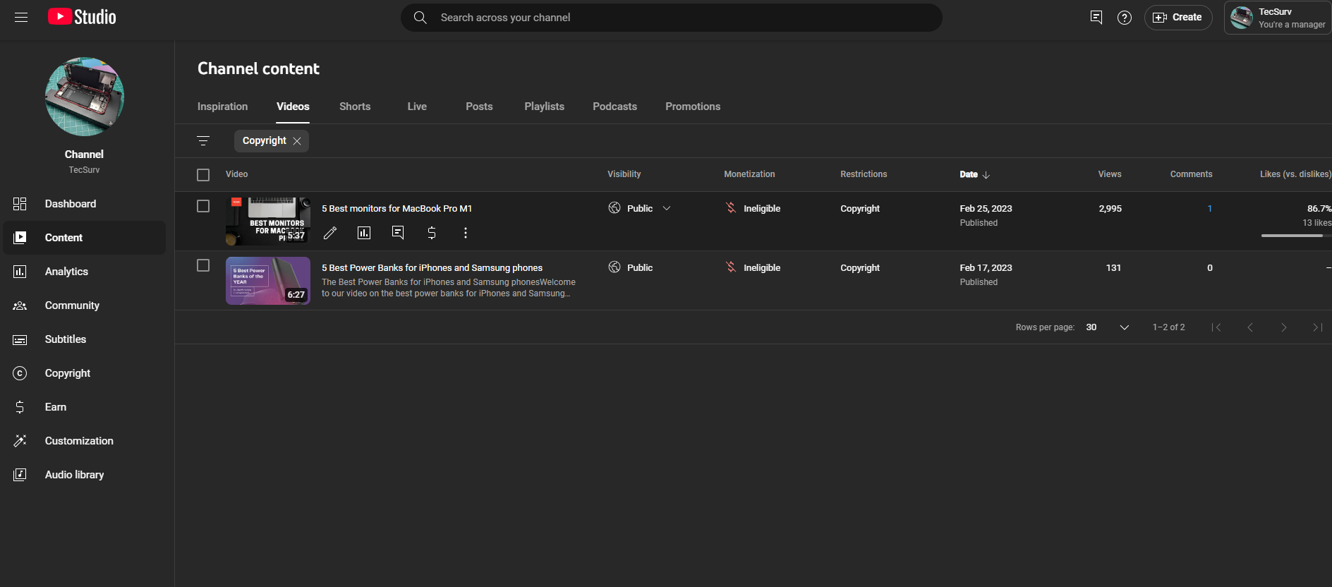Switch to the Inspiration tab

click(x=222, y=107)
